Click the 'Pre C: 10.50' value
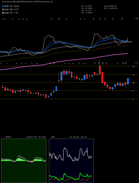The width and height of the screenshot is (139, 183). (87, 13)
